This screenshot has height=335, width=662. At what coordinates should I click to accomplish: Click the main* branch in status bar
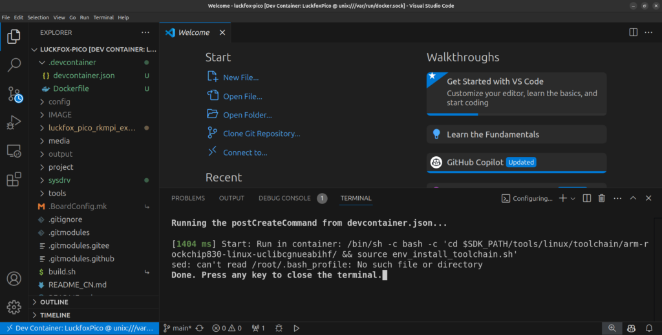[x=177, y=329]
